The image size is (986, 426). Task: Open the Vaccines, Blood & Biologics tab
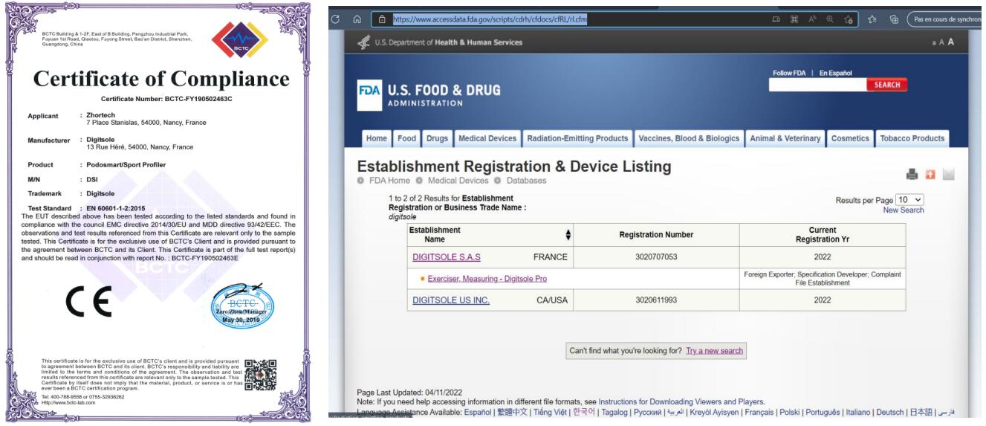point(689,138)
